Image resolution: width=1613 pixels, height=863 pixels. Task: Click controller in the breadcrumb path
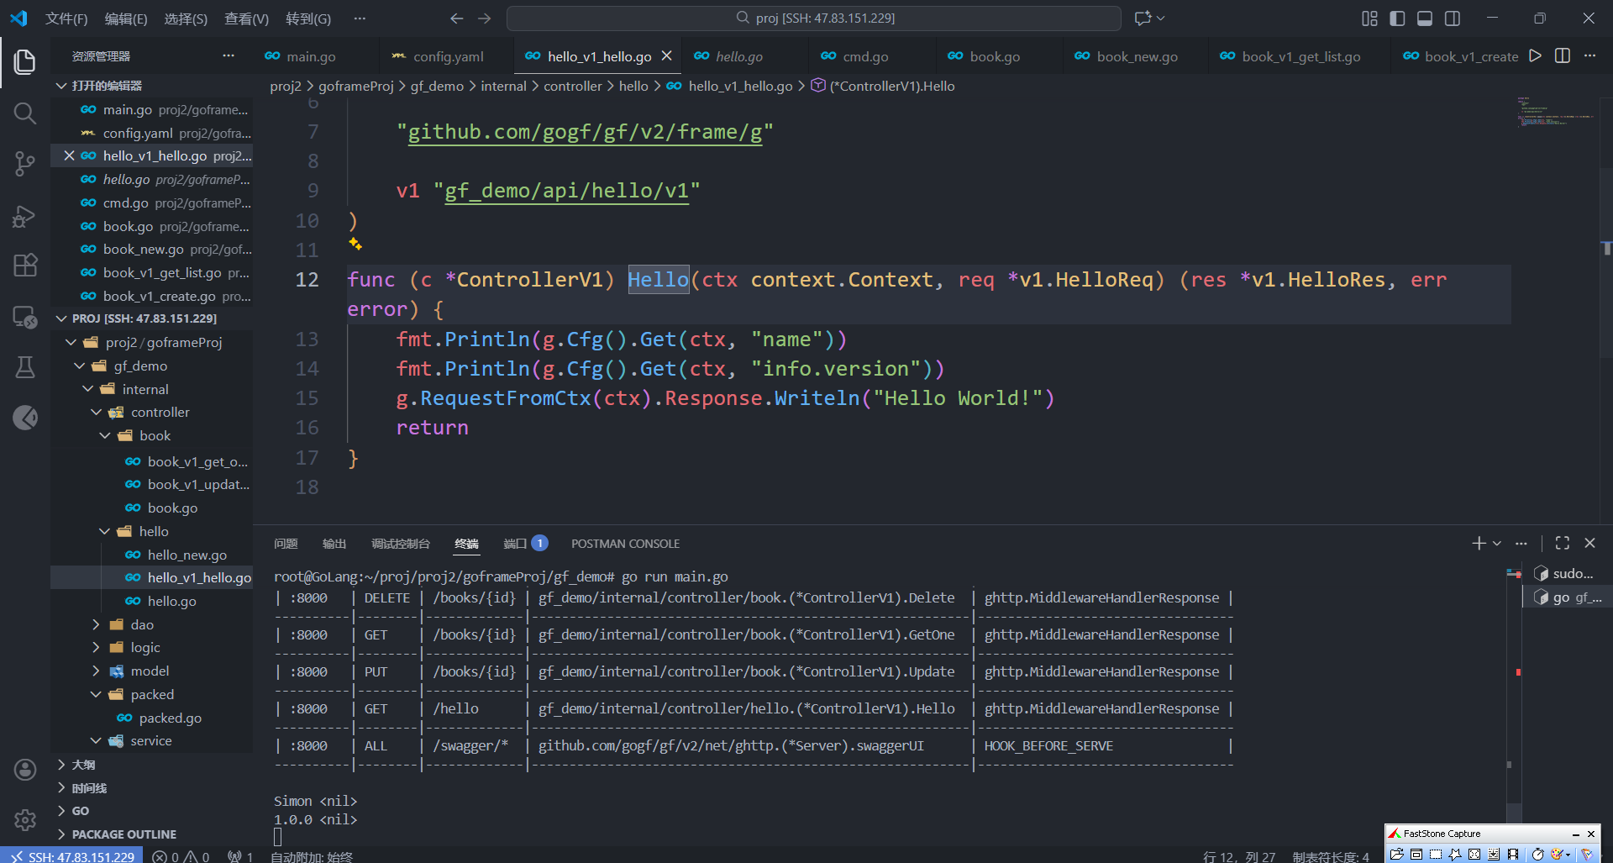572,86
